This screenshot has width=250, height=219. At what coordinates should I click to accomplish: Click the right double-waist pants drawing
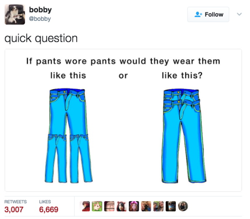click(x=184, y=136)
